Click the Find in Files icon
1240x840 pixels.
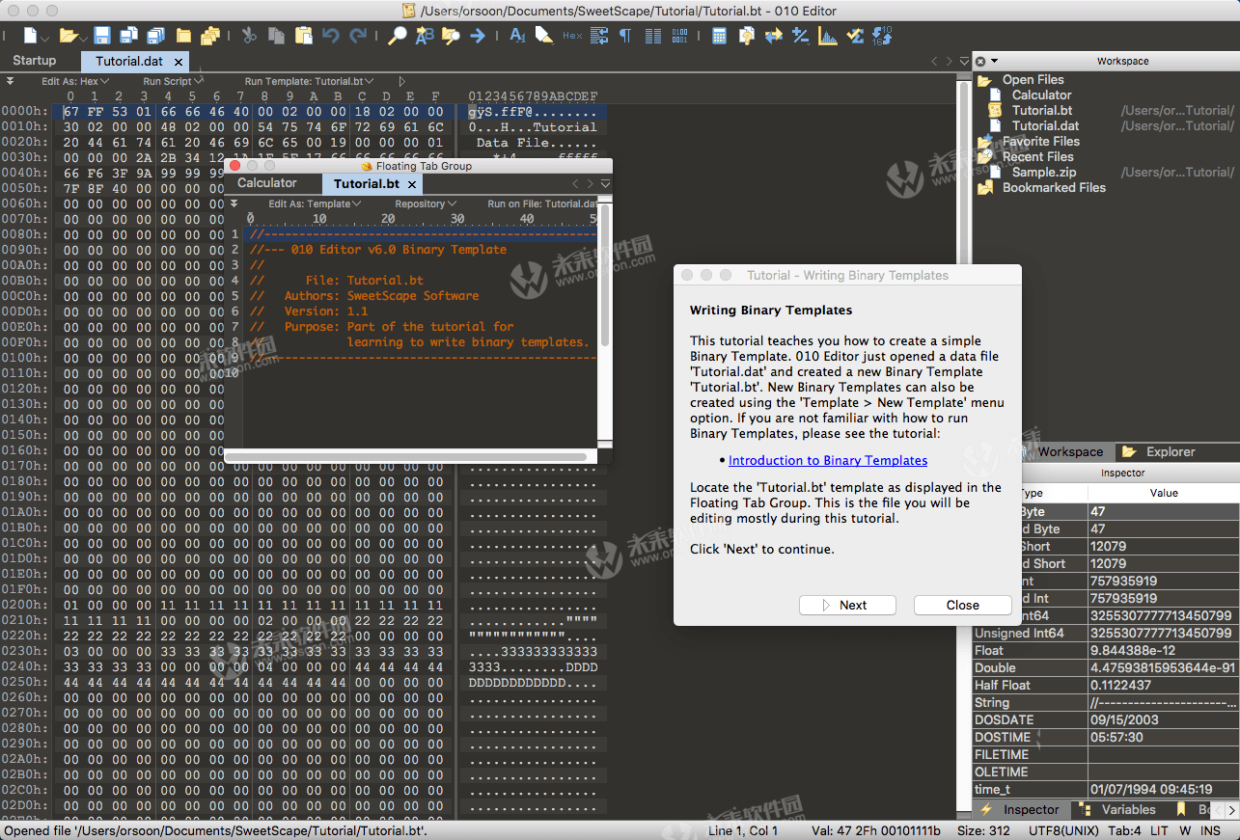[x=451, y=36]
